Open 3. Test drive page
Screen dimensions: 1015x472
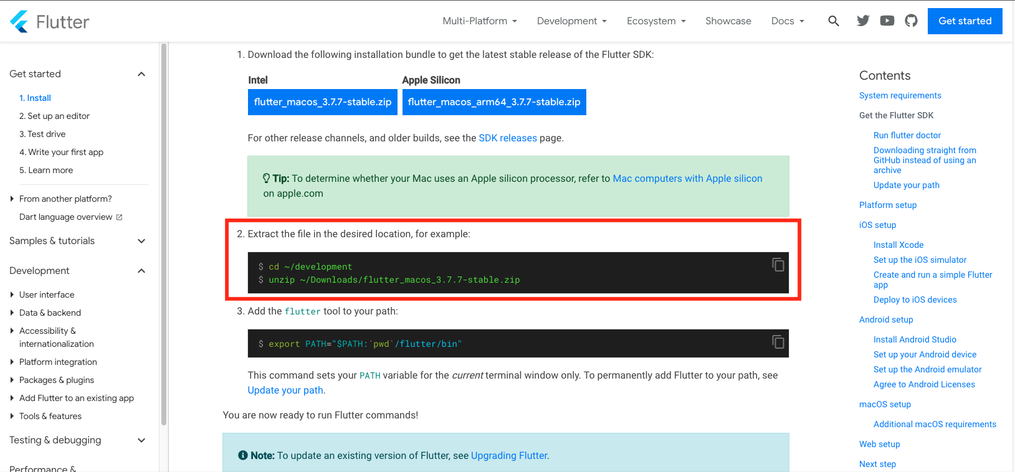[42, 134]
